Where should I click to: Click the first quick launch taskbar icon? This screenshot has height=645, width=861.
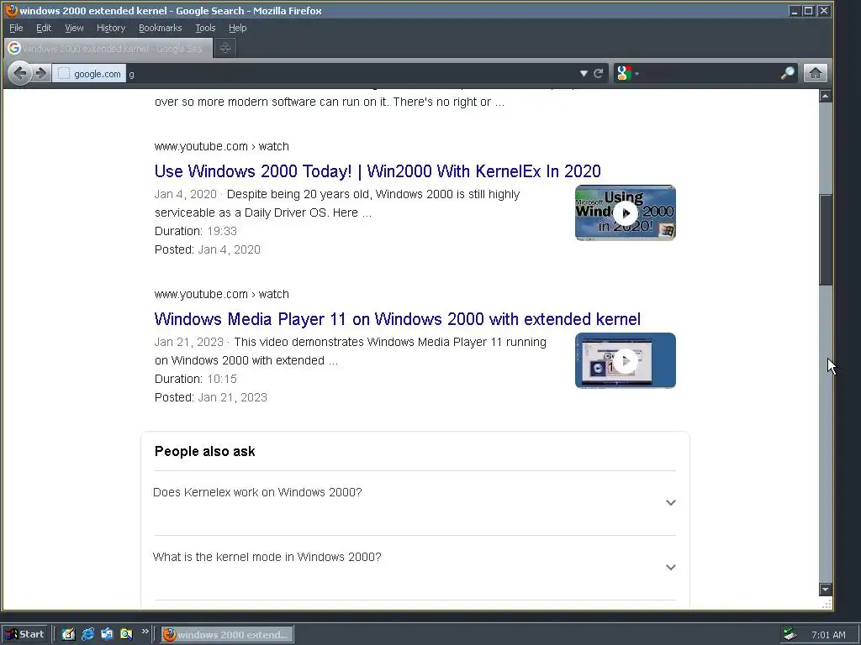[68, 635]
